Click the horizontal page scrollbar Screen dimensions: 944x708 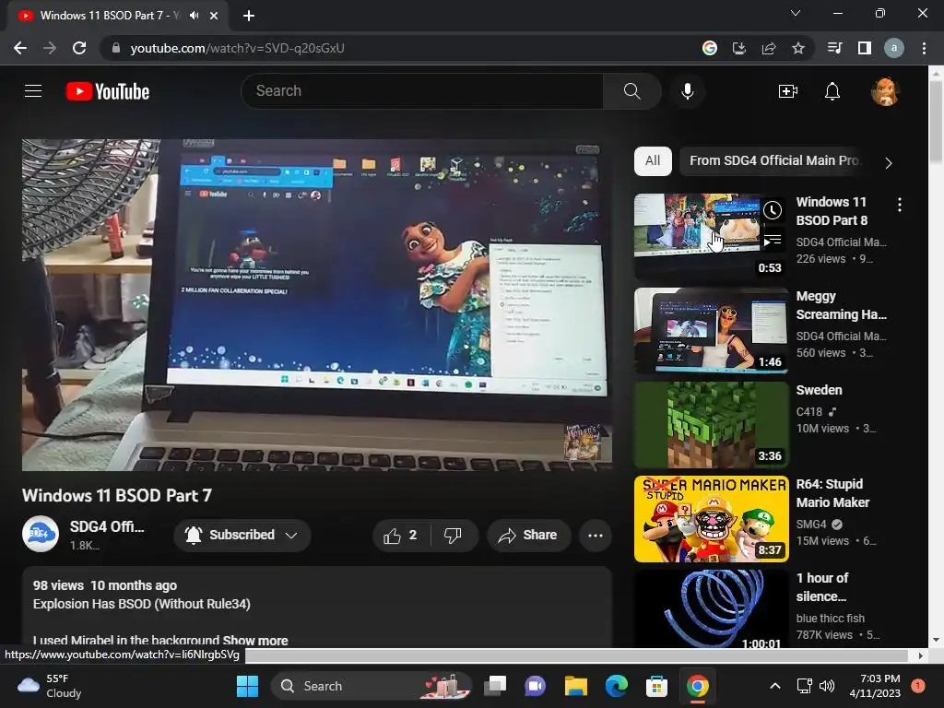(576, 655)
